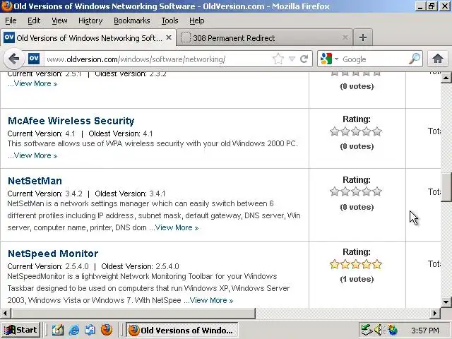Screen dimensions: 452x339
Task: Go to the Firefox home page button
Action: tap(438, 59)
